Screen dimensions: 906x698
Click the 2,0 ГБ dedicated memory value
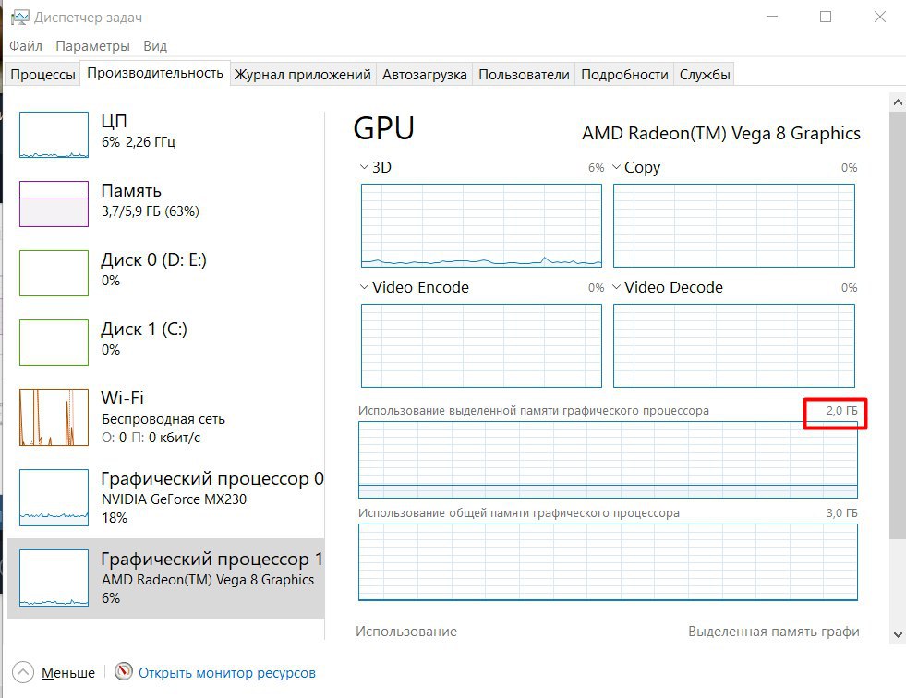pyautogui.click(x=842, y=411)
